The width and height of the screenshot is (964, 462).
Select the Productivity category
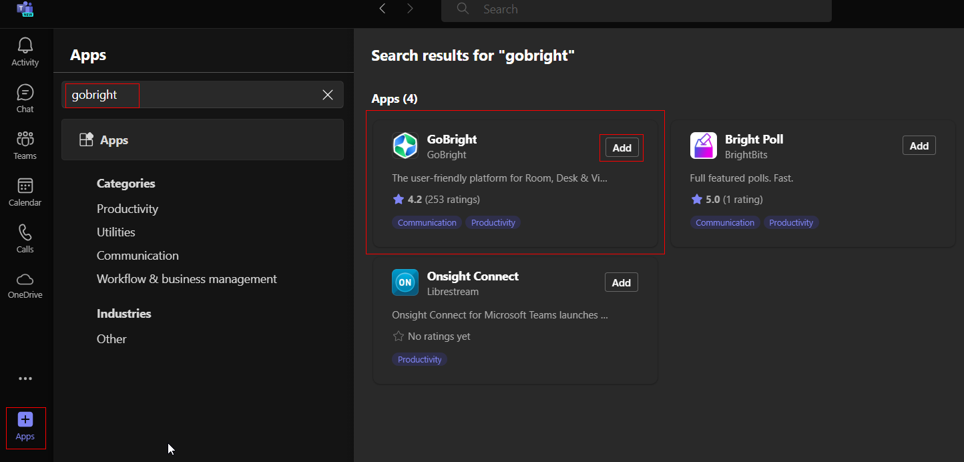click(128, 209)
